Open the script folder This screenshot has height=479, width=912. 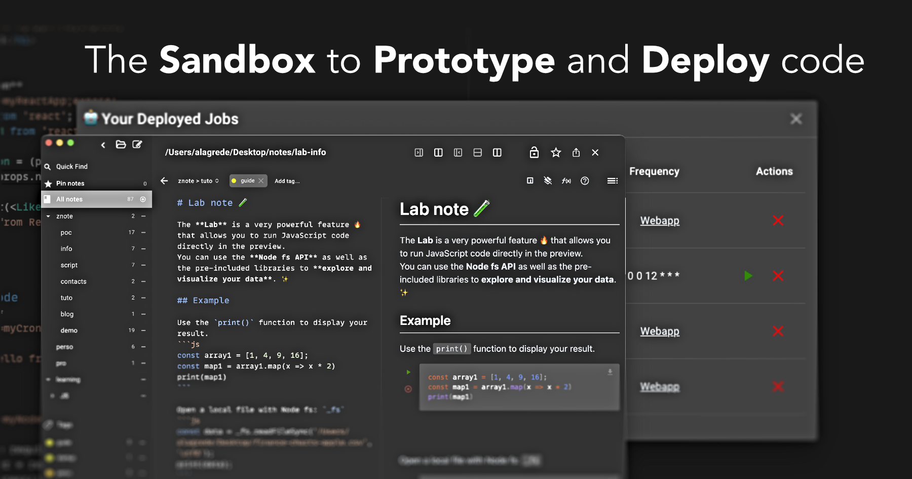pos(69,265)
